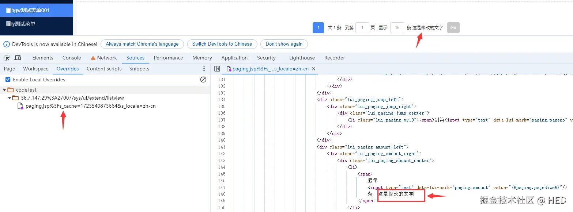Switch to the Page sub-tab
The height and width of the screenshot is (212, 573).
[x=10, y=69]
